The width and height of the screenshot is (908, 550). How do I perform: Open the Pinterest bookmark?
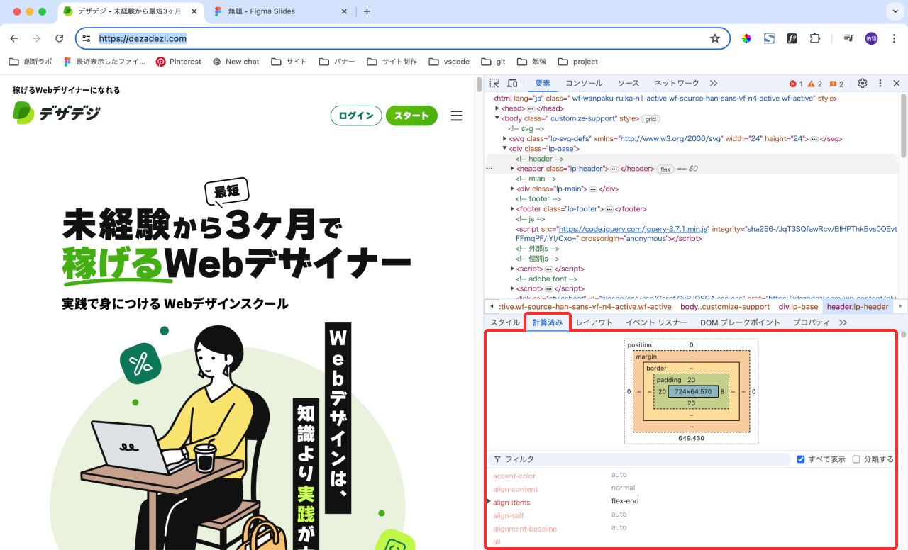[x=179, y=62]
